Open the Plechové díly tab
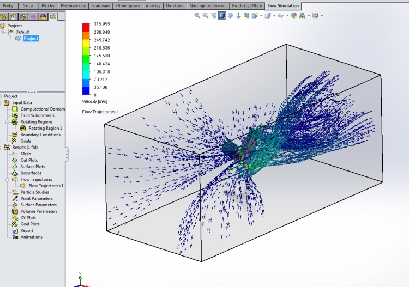The height and width of the screenshot is (287, 409). coord(73,6)
